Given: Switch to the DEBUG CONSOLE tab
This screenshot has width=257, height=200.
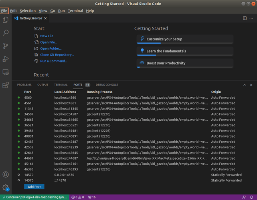Looking at the screenshot, I should [x=107, y=85].
